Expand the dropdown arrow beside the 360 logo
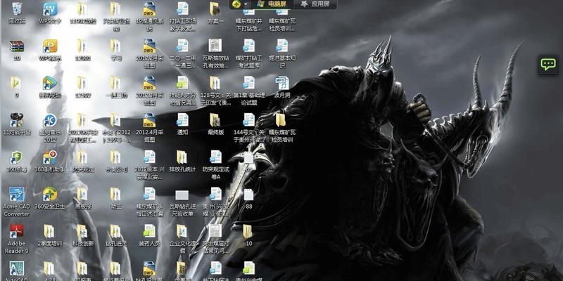This screenshot has height=281, width=563. point(246,4)
